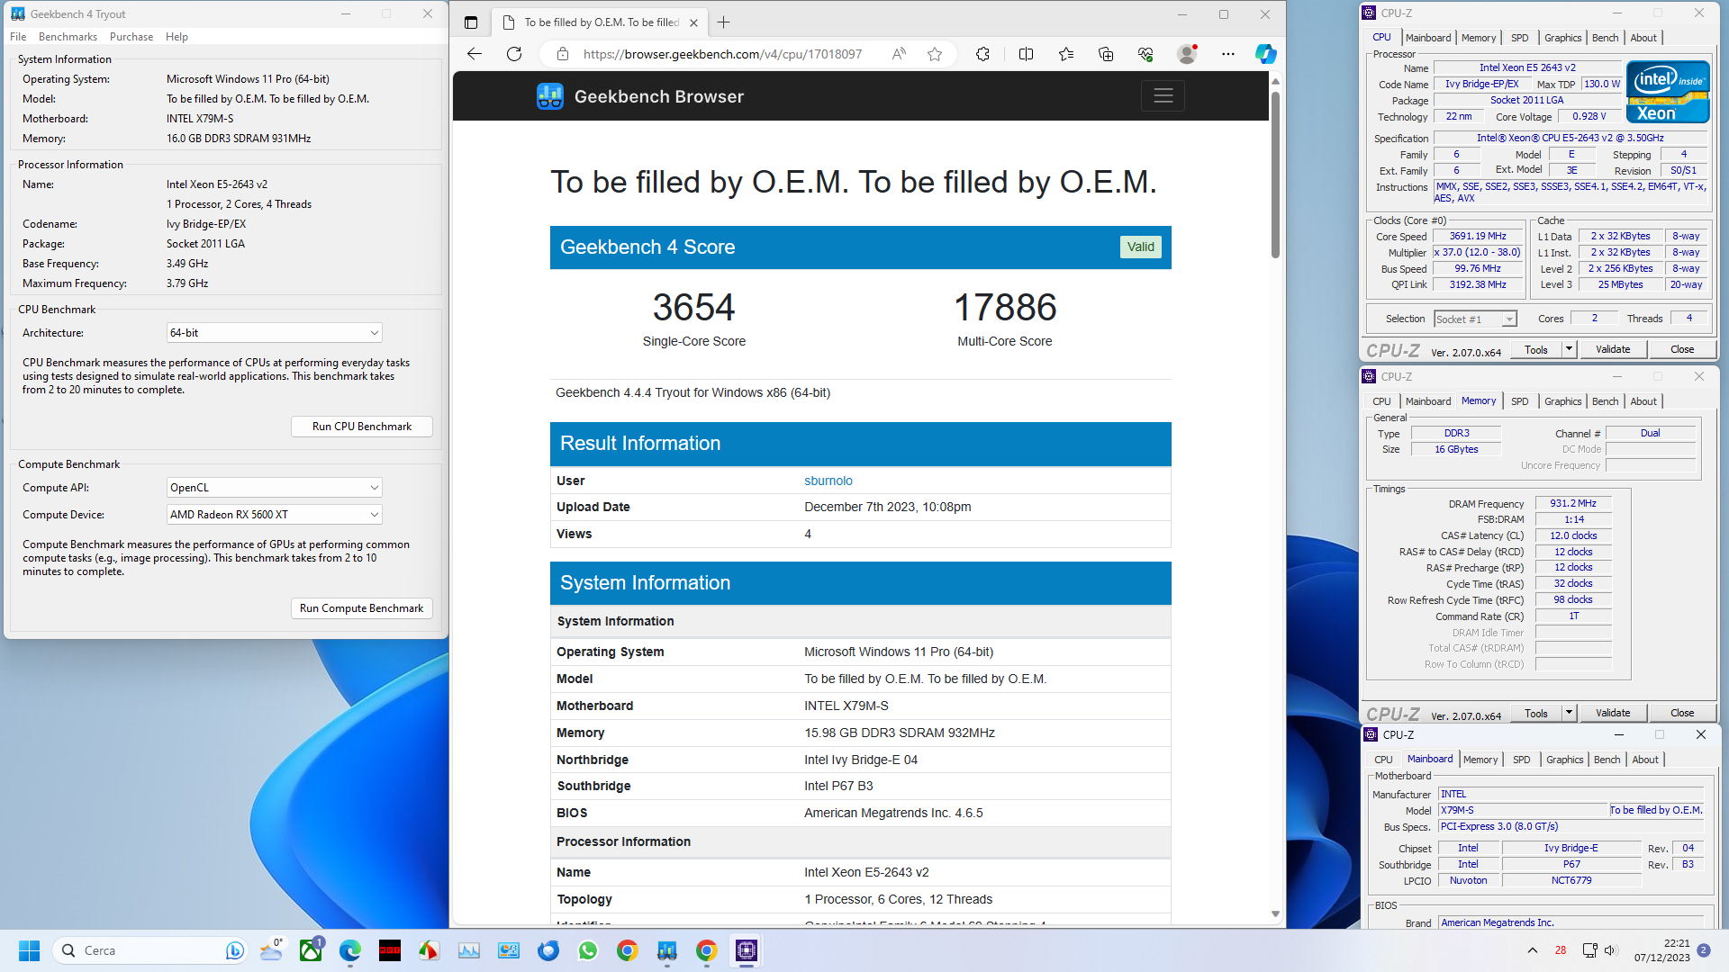Expand the Architecture 64-bit dropdown
Image resolution: width=1729 pixels, height=972 pixels.
pos(274,333)
